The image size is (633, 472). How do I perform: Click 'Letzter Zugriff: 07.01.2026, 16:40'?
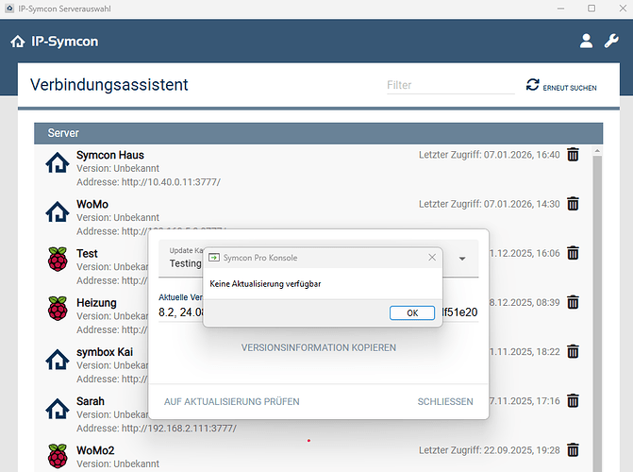point(490,155)
